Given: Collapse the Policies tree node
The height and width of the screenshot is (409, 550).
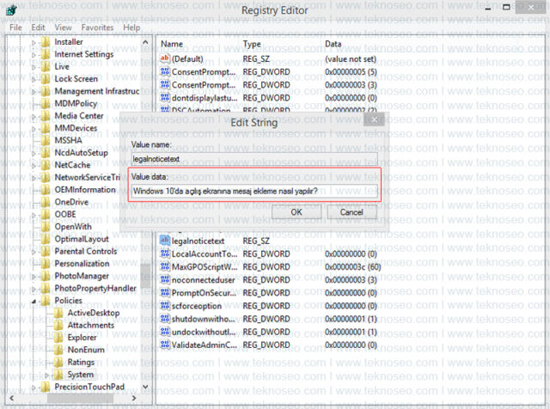Looking at the screenshot, I should point(34,301).
